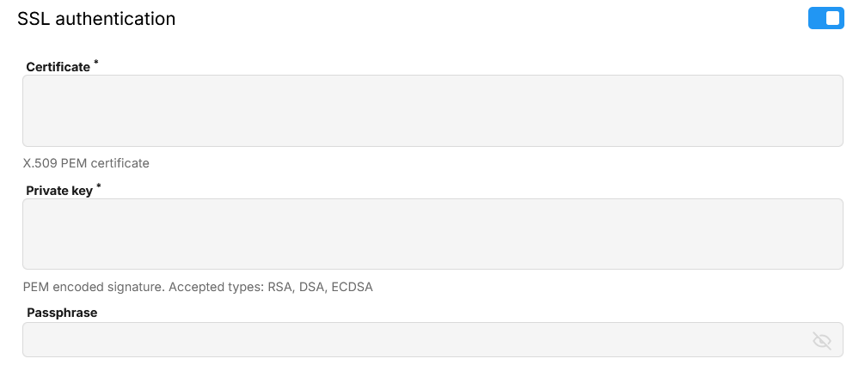Disable the SSL authentication toggle
Viewport: 859px width, 377px height.
pos(825,18)
